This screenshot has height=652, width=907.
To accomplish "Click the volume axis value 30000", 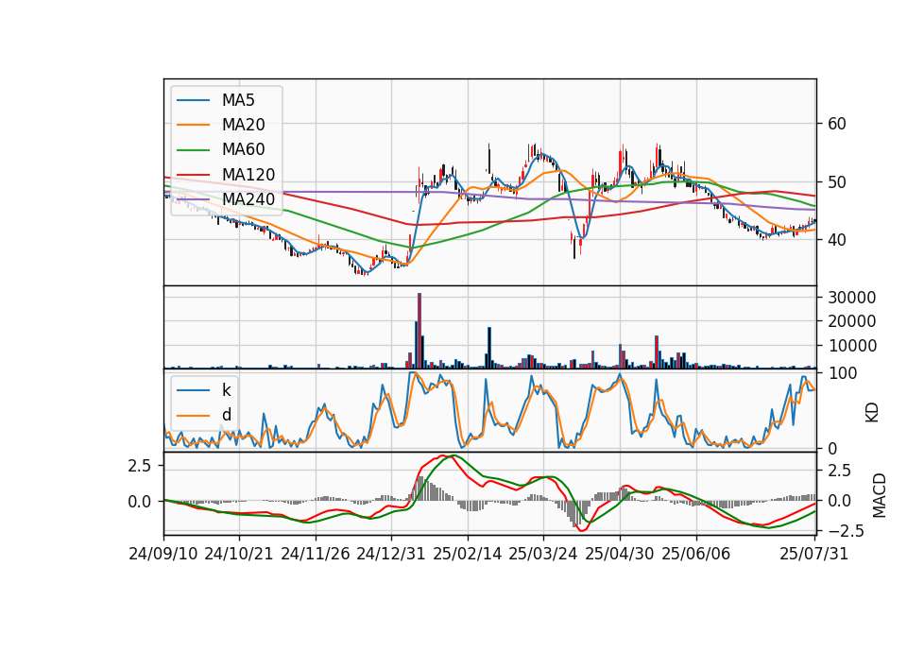I will coord(851,298).
